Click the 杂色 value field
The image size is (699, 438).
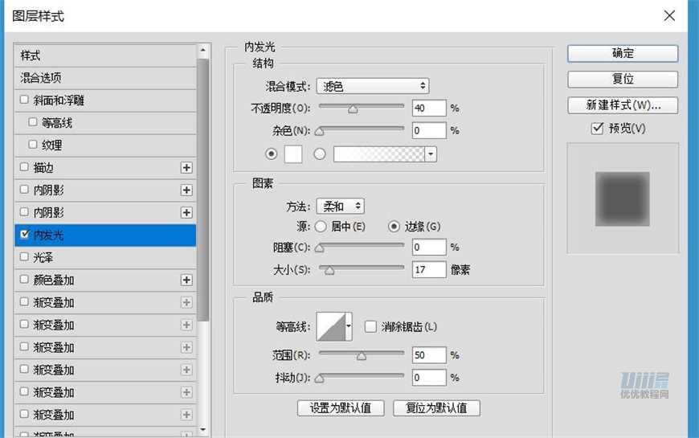[x=429, y=131]
